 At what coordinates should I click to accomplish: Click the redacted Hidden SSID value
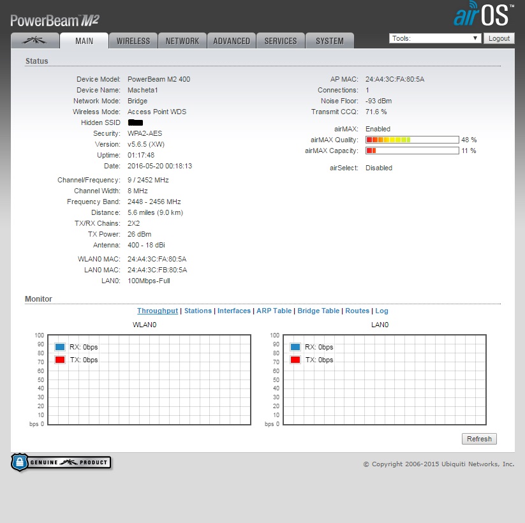[x=136, y=122]
